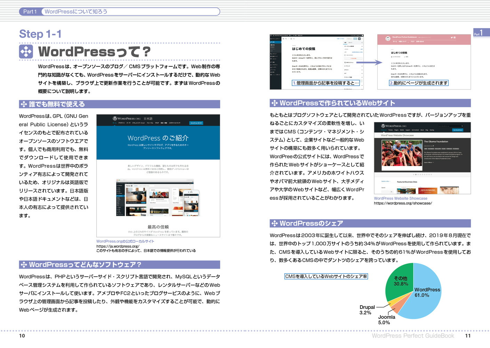Click the WordPress のご紹介 blue banner in the screenshot
Image resolution: width=490 pixels, height=348 pixels.
[x=158, y=143]
